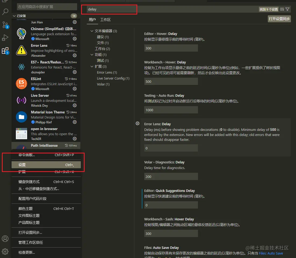Open the Extensions view icon
Image resolution: width=296 pixels, height=258 pixels.
coord(5,51)
